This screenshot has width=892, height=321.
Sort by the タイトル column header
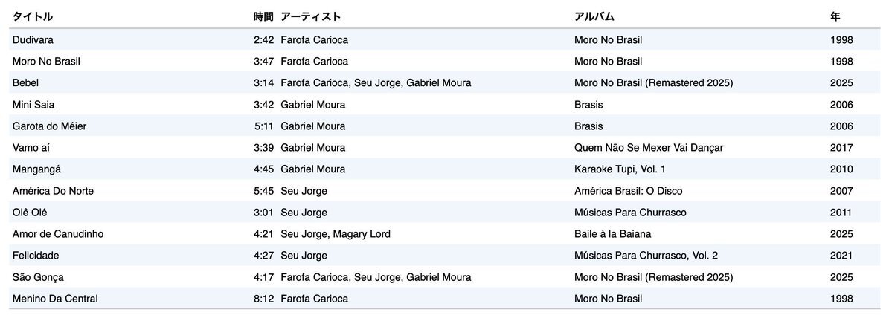pos(33,17)
